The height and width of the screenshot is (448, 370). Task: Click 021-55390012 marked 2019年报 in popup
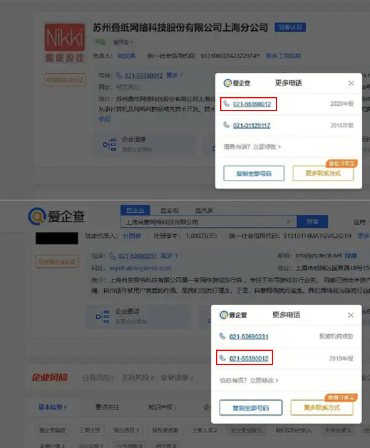(x=249, y=358)
